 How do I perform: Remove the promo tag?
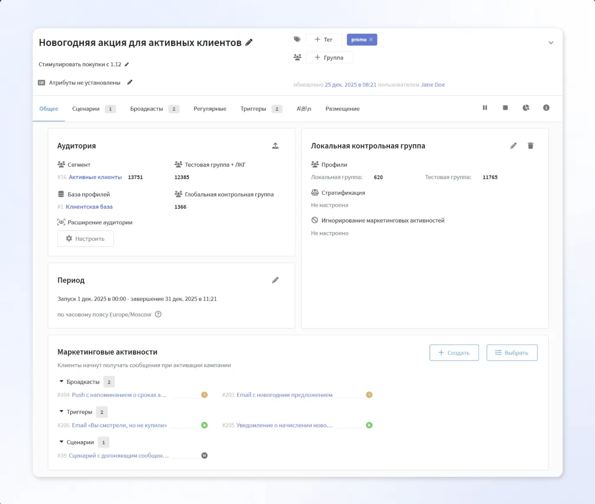(371, 40)
